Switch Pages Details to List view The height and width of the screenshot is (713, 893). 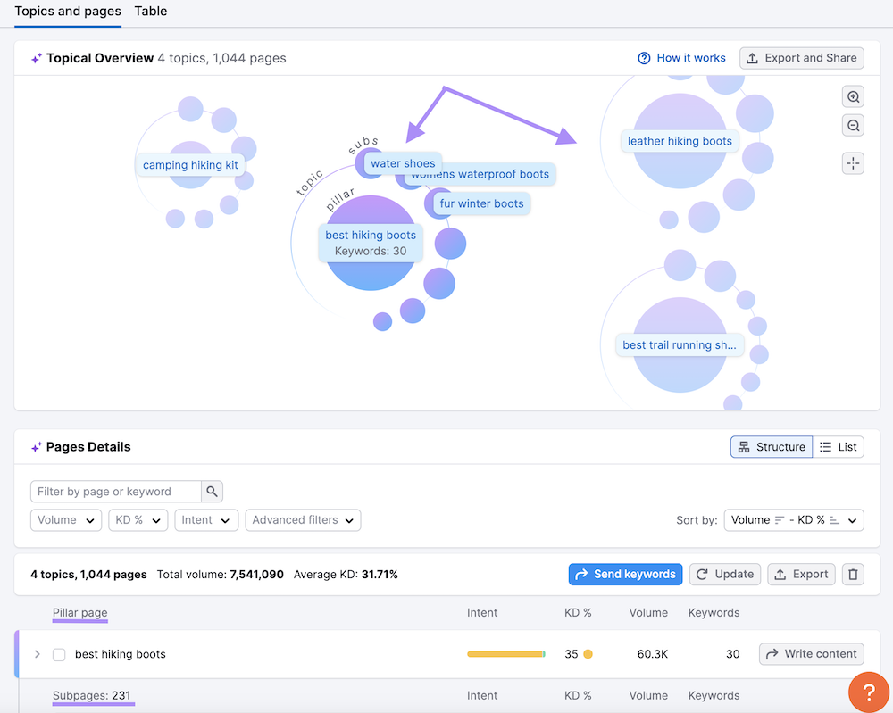click(x=838, y=446)
